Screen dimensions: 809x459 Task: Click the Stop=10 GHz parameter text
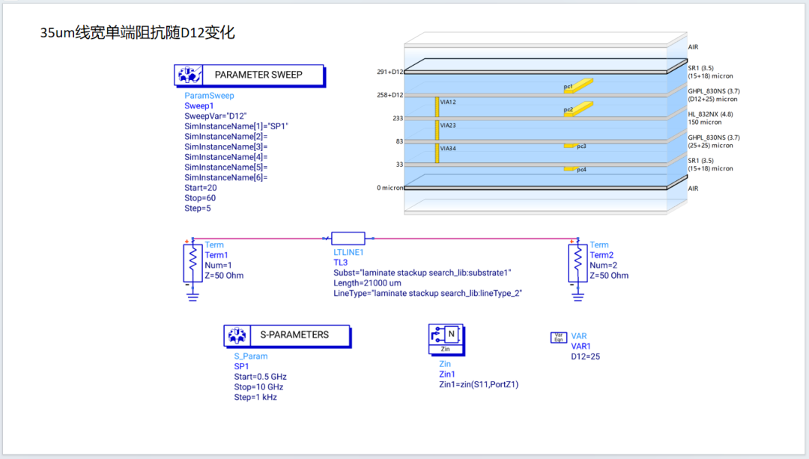click(258, 387)
